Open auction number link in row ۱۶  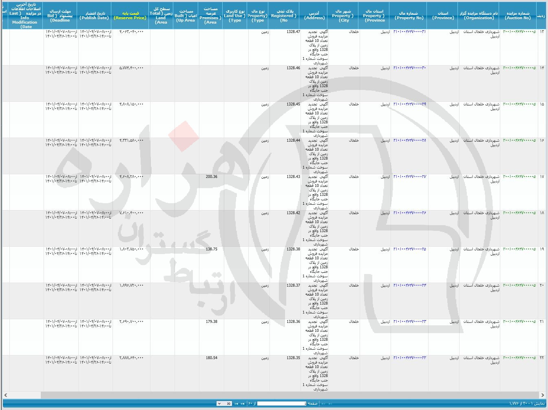pyautogui.click(x=519, y=140)
